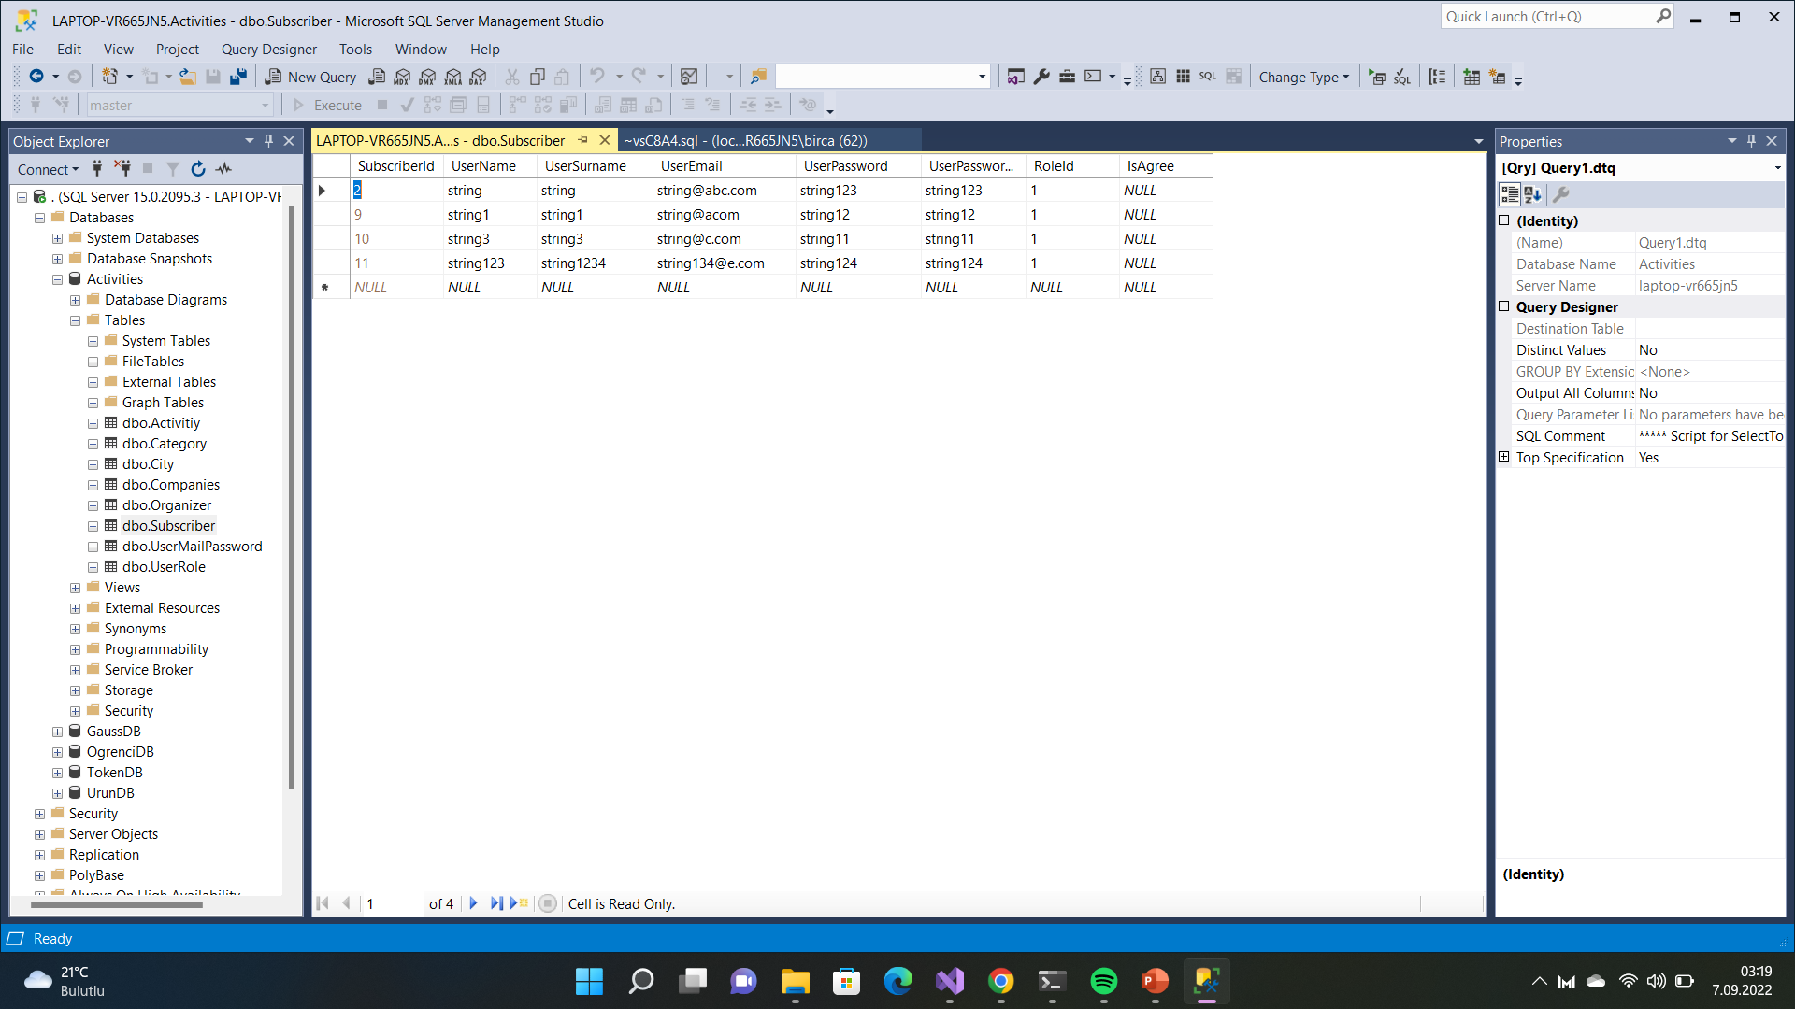Click the new record navigation button

(519, 903)
